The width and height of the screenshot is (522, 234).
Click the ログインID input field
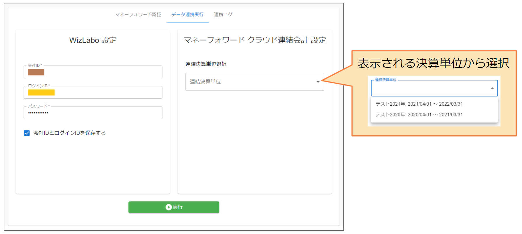point(93,92)
